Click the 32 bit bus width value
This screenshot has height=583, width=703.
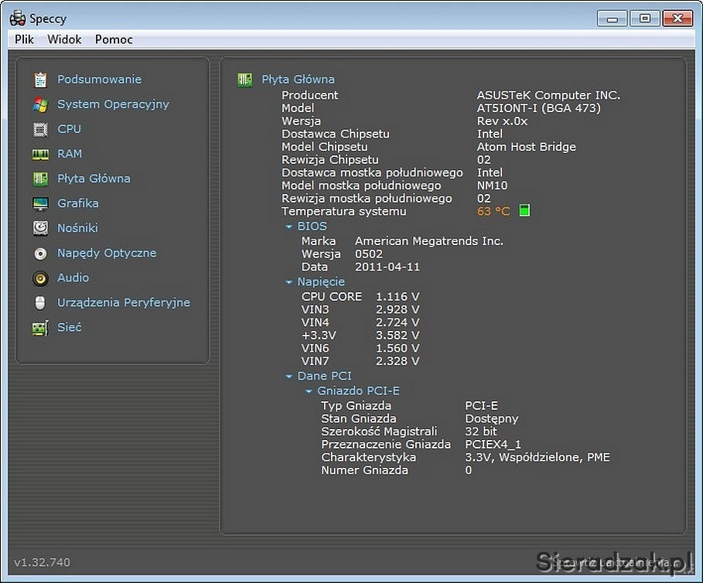(x=481, y=431)
